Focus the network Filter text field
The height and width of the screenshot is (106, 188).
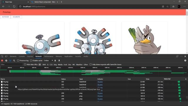pyautogui.click(x=11, y=64)
